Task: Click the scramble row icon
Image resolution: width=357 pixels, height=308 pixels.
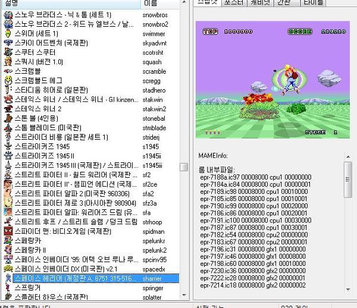Action: [8, 71]
